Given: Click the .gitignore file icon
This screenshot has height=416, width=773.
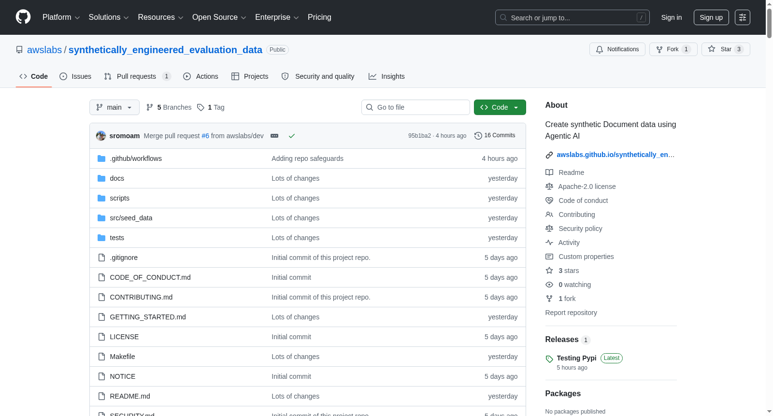Looking at the screenshot, I should (x=101, y=258).
